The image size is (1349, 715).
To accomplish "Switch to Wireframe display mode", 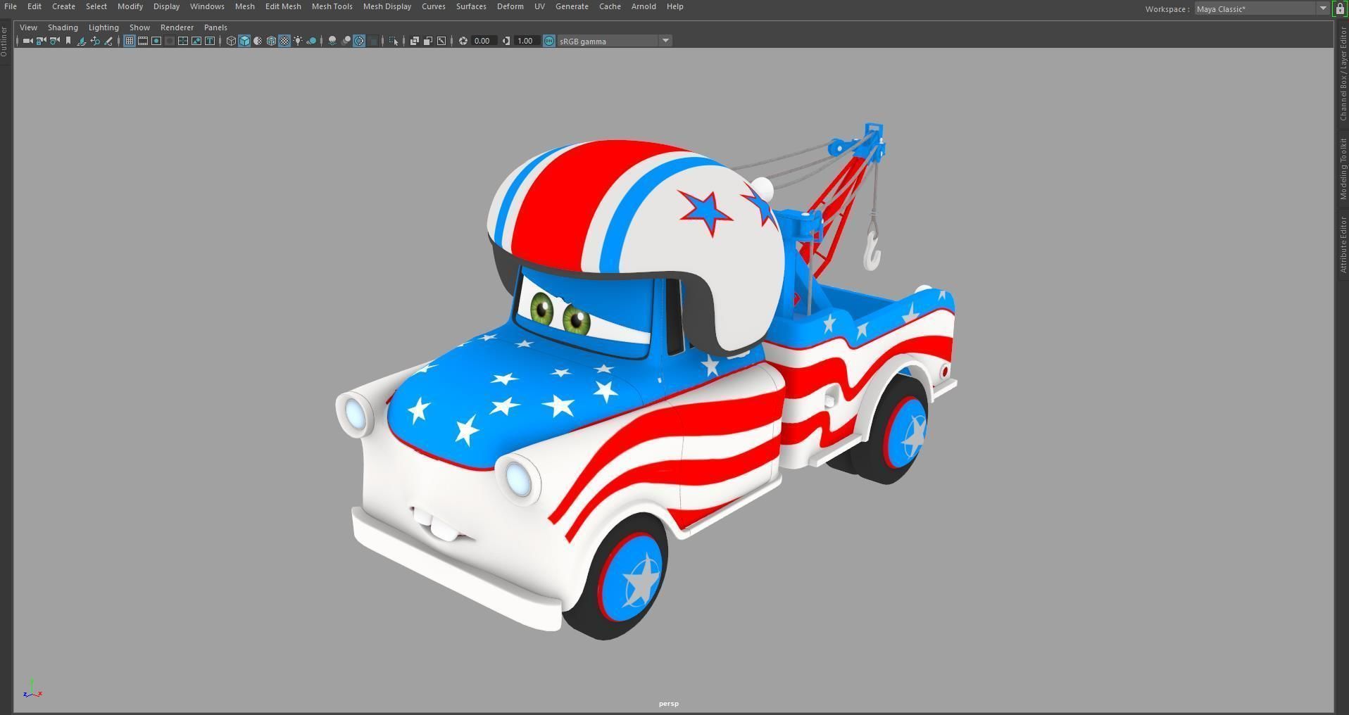I will tap(231, 41).
